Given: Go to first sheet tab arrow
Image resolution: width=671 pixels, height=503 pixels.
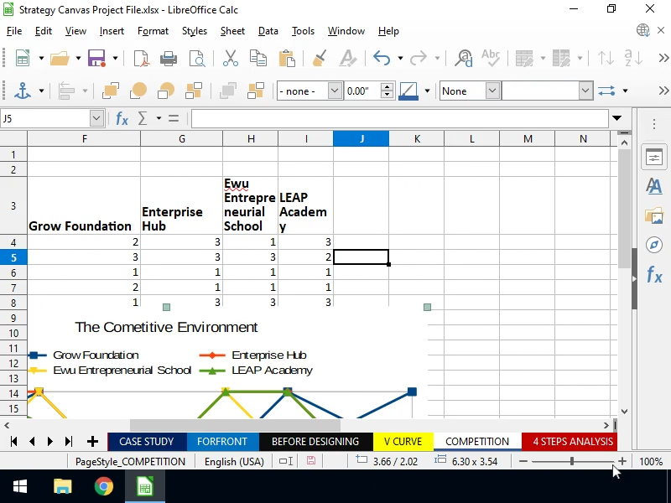Looking at the screenshot, I should [13, 442].
